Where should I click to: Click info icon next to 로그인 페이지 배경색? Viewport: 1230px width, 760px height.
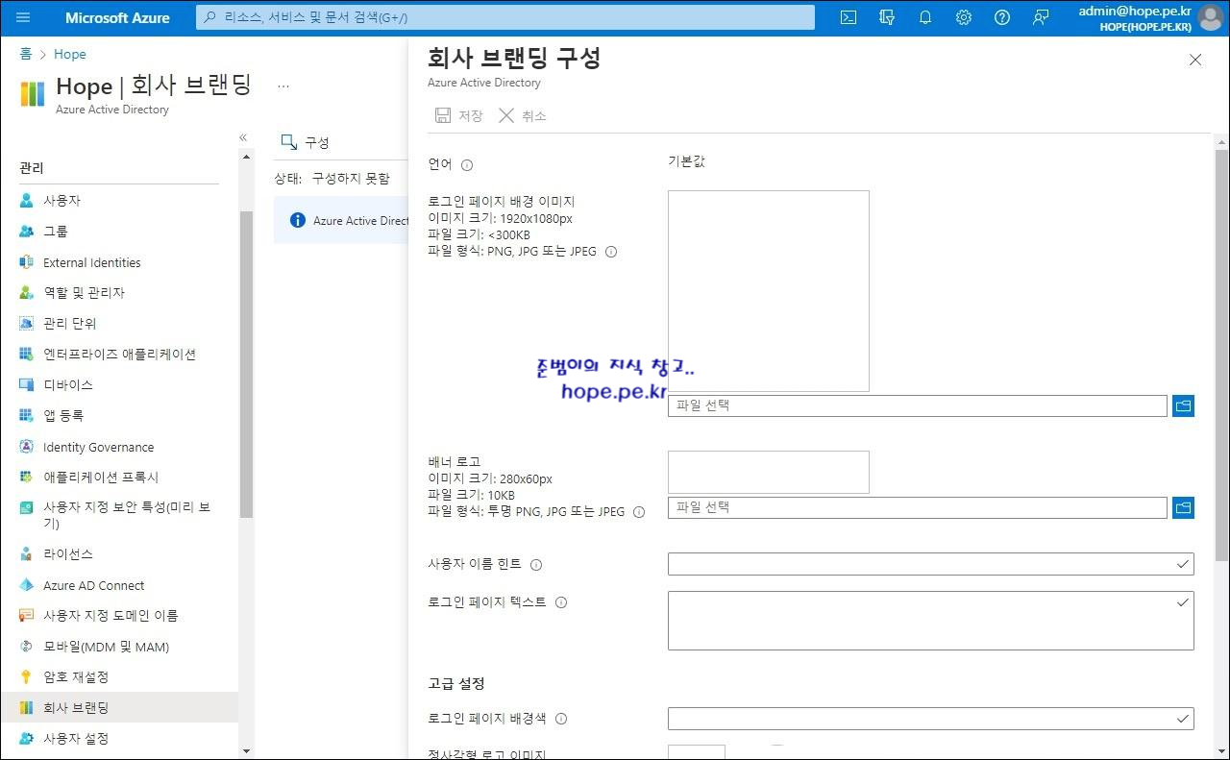(x=561, y=719)
